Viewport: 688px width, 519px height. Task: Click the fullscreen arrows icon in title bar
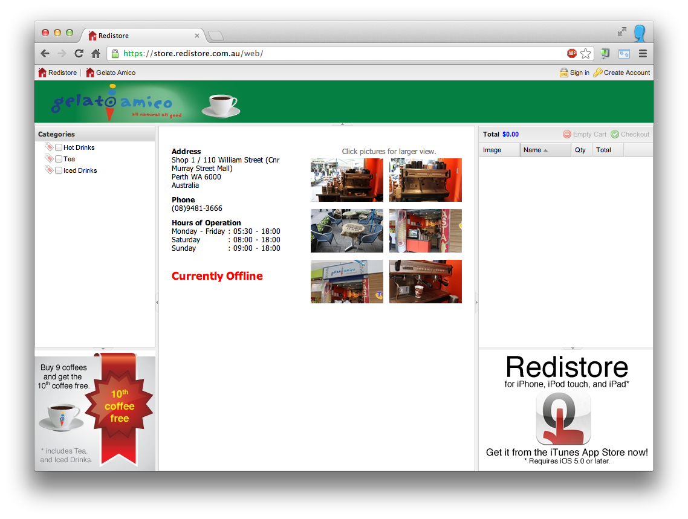(x=621, y=31)
